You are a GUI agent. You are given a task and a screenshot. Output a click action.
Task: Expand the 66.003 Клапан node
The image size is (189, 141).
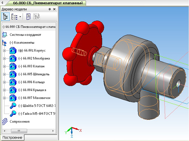click(4, 66)
